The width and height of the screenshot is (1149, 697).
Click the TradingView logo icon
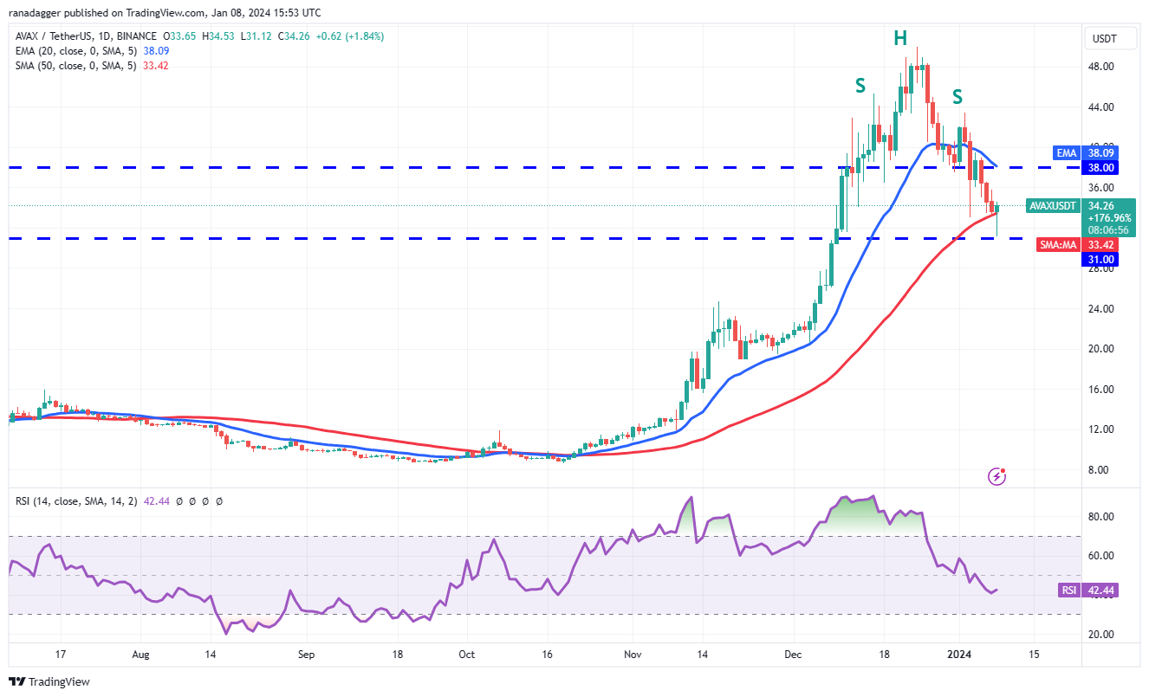(x=17, y=681)
